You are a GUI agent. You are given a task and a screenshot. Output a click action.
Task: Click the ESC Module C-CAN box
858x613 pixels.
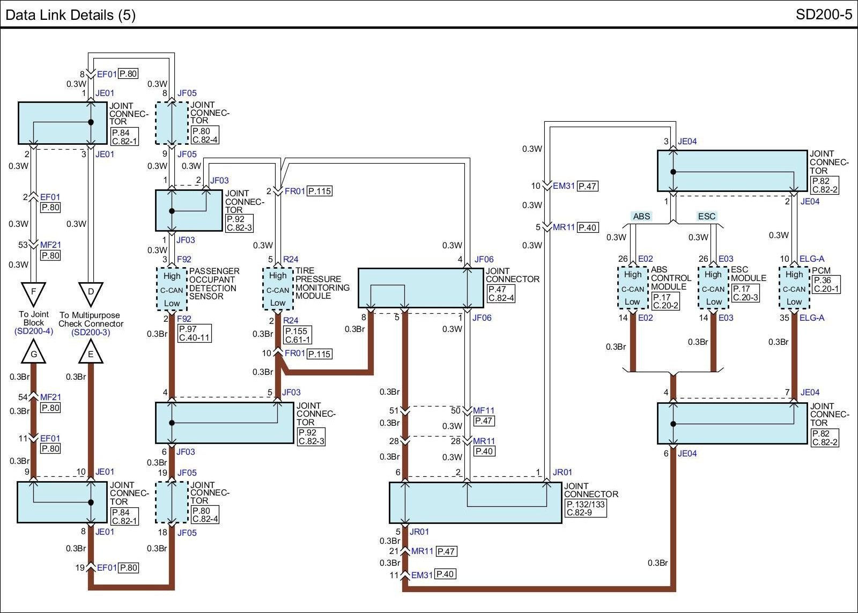point(713,289)
